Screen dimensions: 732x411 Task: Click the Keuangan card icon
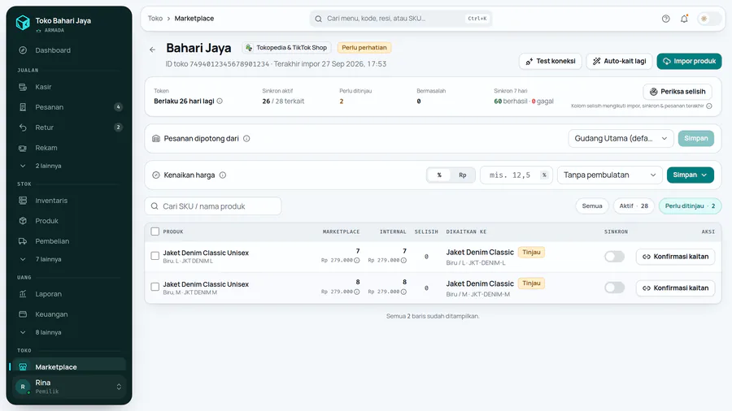(x=23, y=314)
